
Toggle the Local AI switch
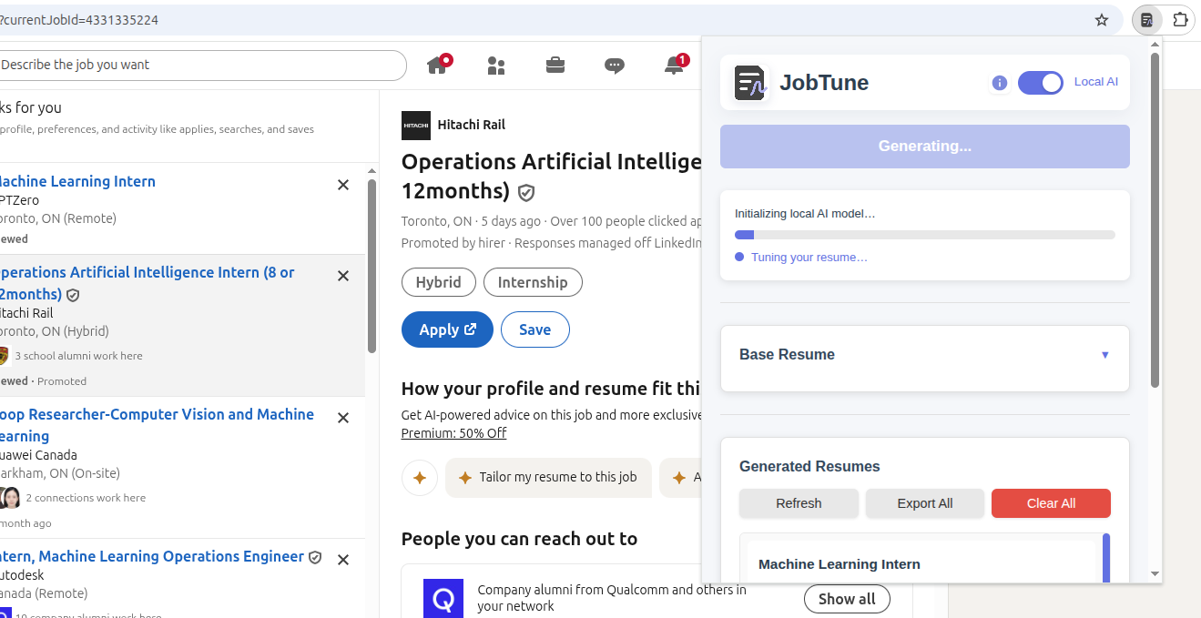tap(1040, 83)
